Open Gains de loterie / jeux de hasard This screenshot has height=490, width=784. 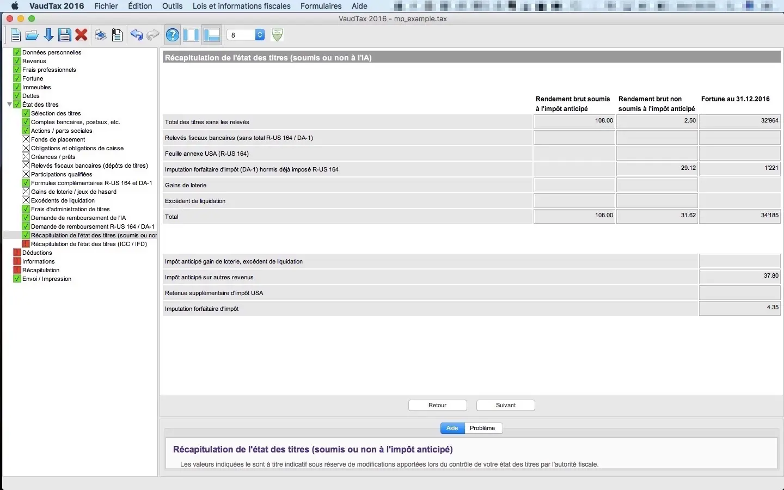pyautogui.click(x=73, y=192)
